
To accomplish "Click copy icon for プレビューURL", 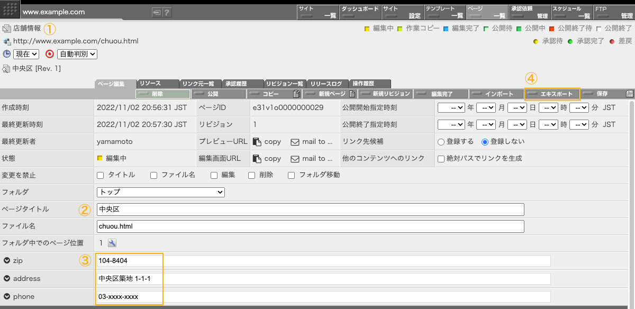I will click(257, 142).
